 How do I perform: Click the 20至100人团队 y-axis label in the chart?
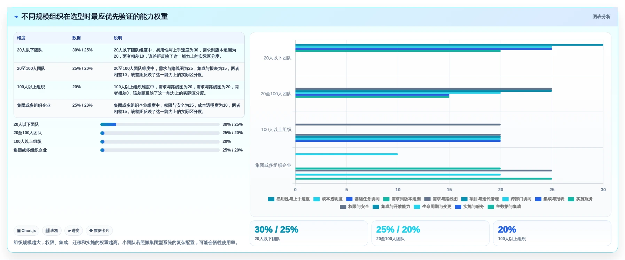(x=276, y=94)
